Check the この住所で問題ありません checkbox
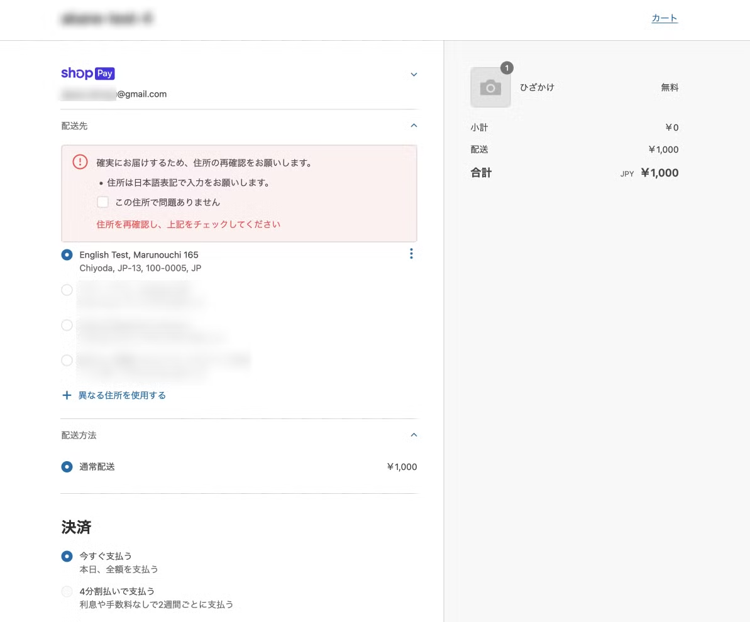Image resolution: width=750 pixels, height=622 pixels. click(x=103, y=202)
